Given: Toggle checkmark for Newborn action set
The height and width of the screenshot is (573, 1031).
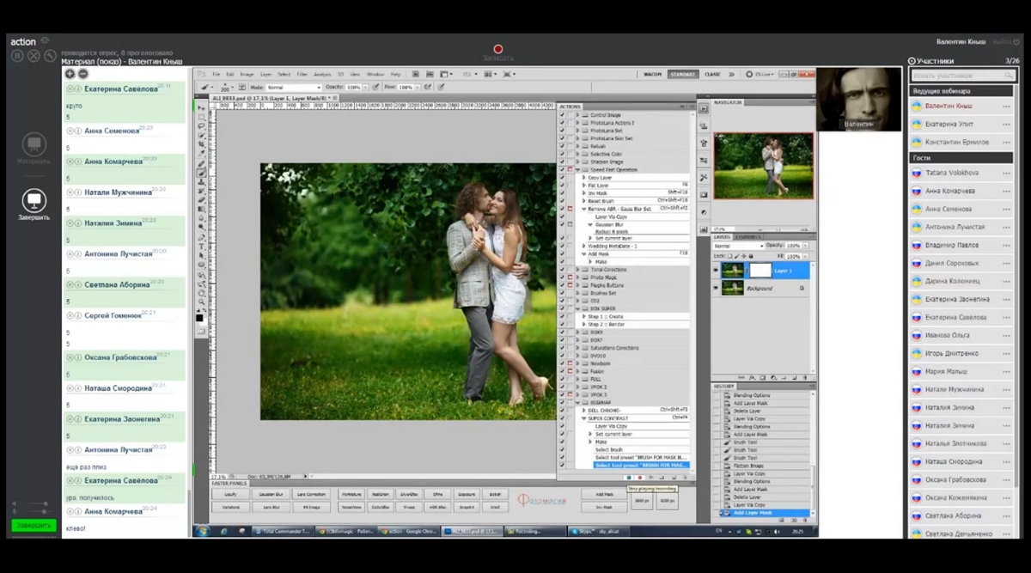Looking at the screenshot, I should 562,363.
